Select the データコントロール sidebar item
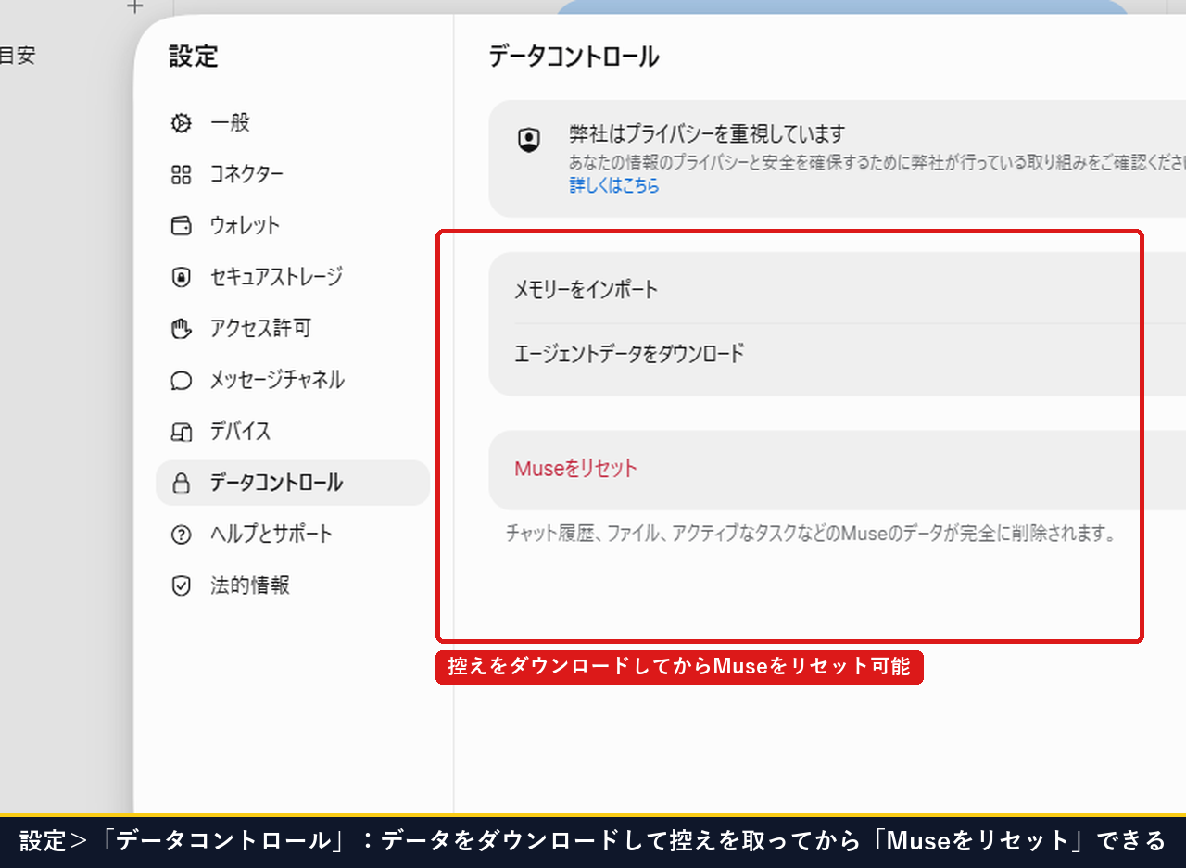Screen dimensions: 1186x868 pos(293,483)
